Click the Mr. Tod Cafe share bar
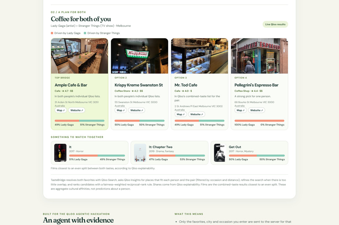339x225 pixels. (x=199, y=121)
